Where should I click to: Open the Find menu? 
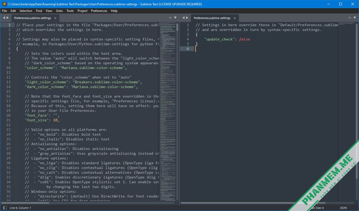39,11
